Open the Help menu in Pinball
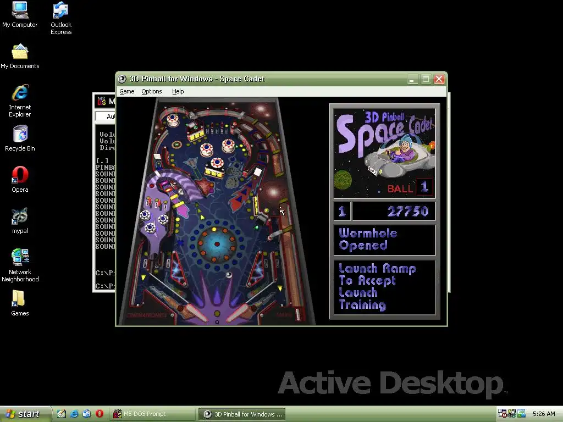 [178, 92]
